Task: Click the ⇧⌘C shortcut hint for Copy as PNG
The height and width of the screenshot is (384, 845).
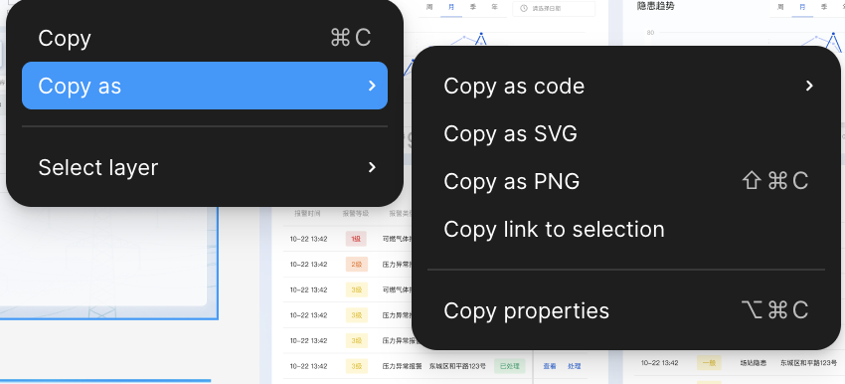Action: coord(775,181)
